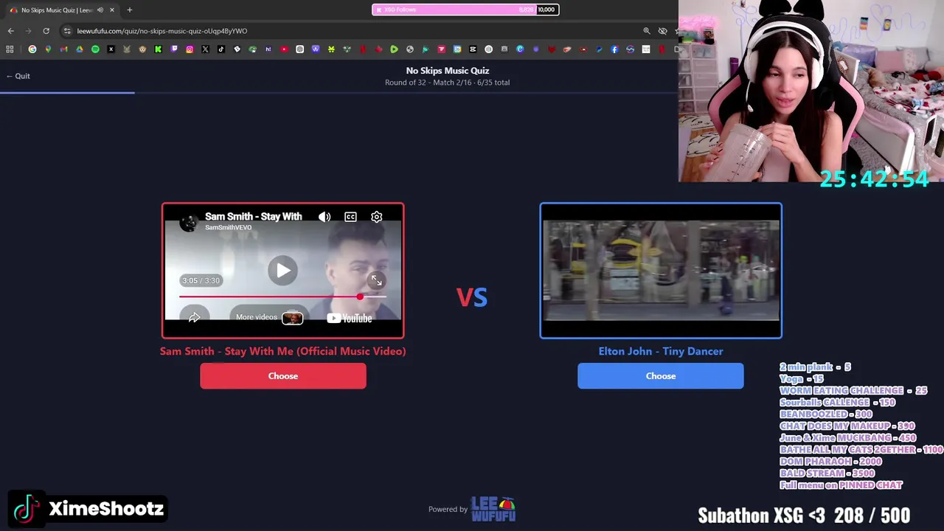Open the Sam Smith - Stay With title link

(254, 216)
